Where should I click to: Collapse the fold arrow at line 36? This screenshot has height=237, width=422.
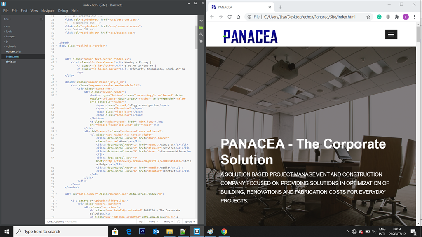56,46
